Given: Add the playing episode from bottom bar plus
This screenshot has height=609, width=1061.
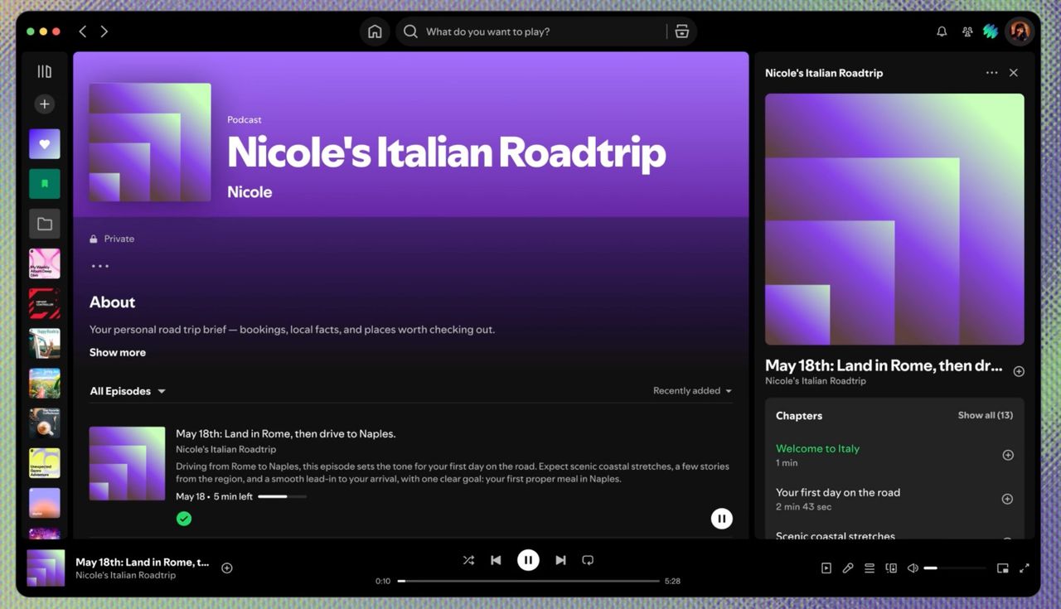Looking at the screenshot, I should click(227, 568).
